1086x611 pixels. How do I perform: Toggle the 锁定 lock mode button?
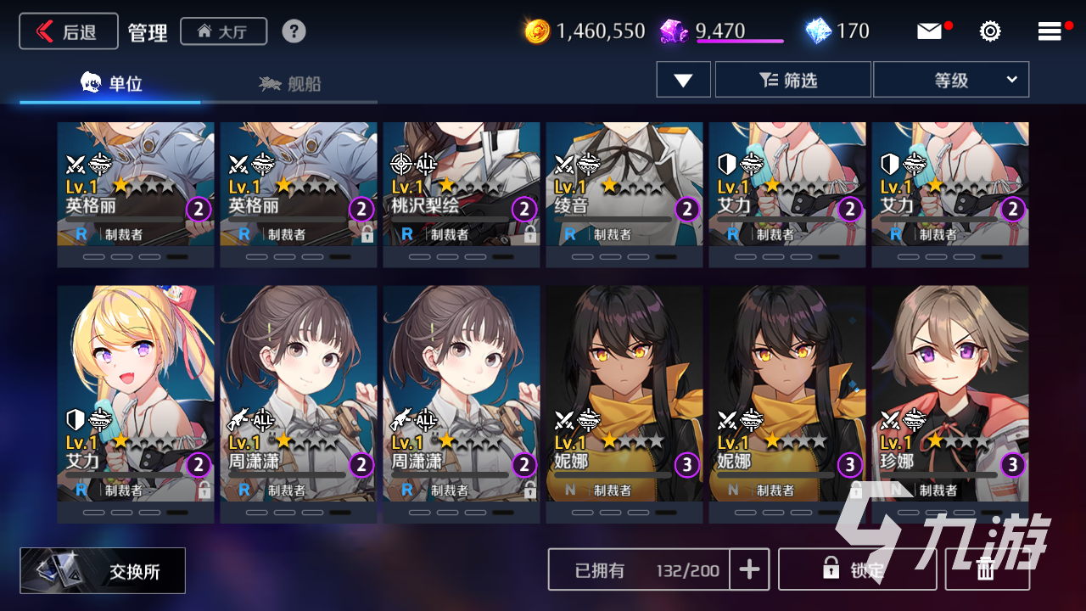[857, 569]
